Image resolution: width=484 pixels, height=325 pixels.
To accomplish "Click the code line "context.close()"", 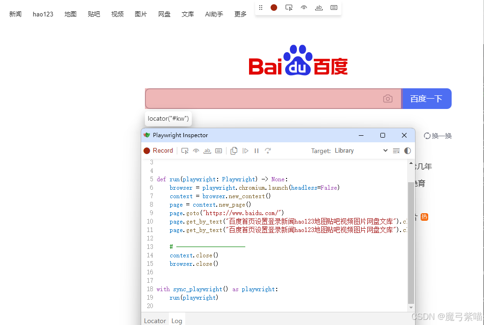I will [x=194, y=255].
